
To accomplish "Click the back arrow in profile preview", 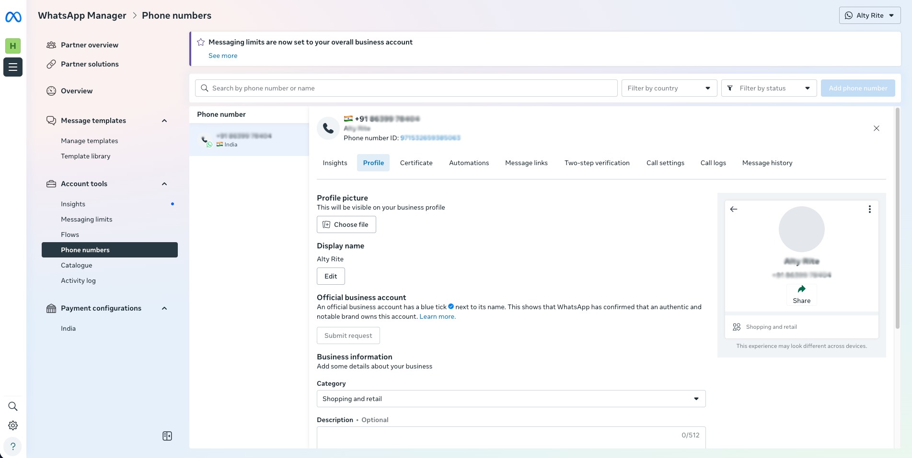I will (734, 209).
